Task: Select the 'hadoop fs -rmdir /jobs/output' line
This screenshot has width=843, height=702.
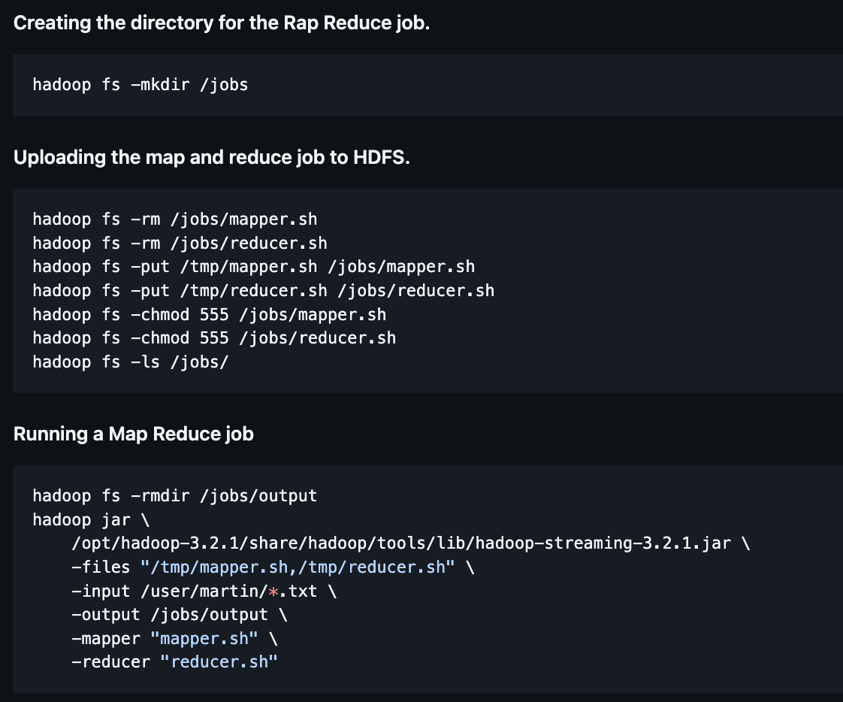Action: (174, 495)
